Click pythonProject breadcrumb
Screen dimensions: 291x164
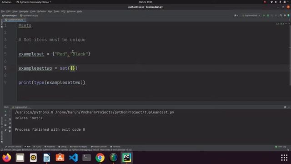click(10, 15)
